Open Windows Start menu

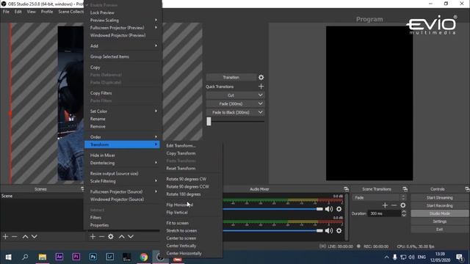pyautogui.click(x=8, y=257)
